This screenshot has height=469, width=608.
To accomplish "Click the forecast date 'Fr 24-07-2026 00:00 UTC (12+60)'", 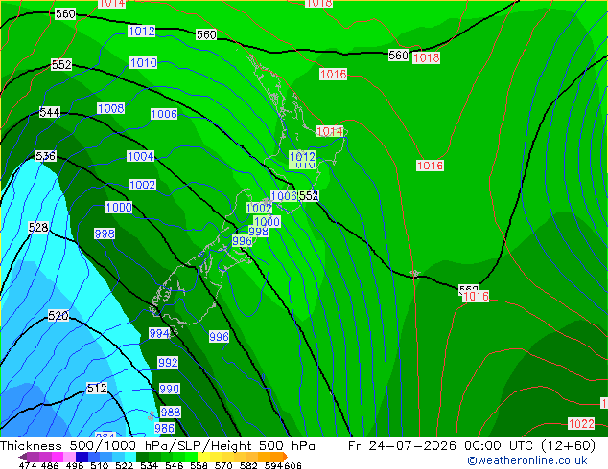I will click(472, 446).
